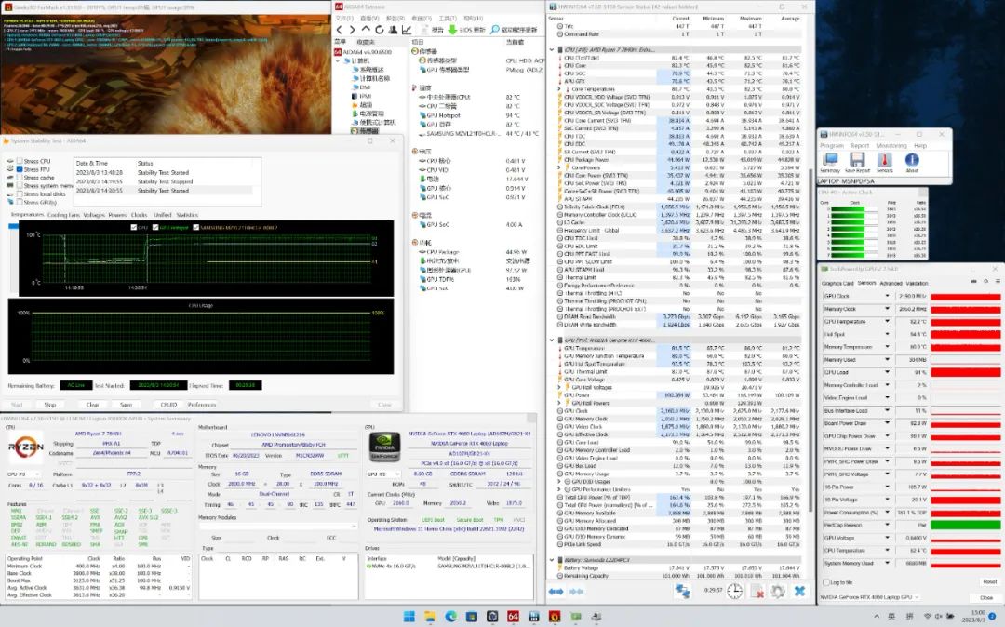Screen dimensions: 1005x627
Task: Click the HWiNFO Summary icon
Action: tap(829, 161)
